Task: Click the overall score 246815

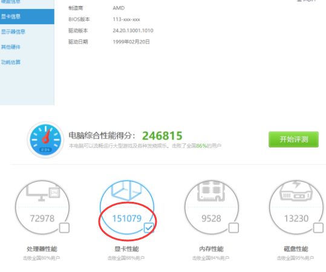Action: coord(162,136)
